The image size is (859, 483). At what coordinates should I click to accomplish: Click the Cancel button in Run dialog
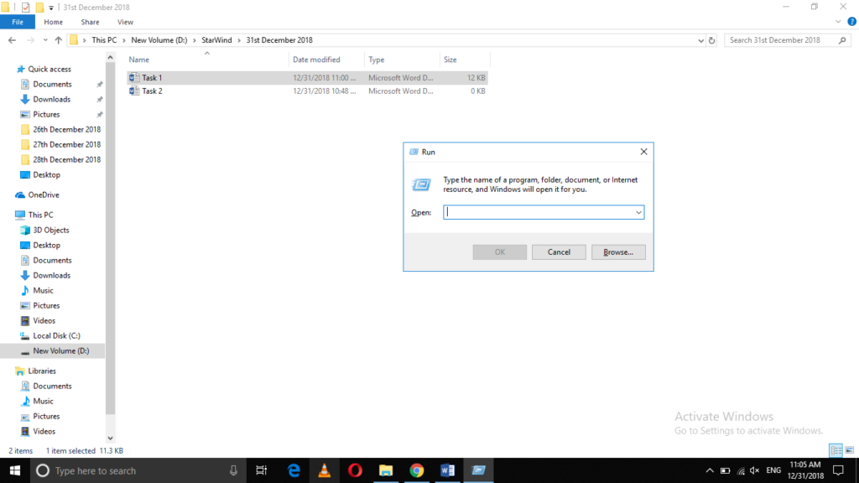(559, 252)
